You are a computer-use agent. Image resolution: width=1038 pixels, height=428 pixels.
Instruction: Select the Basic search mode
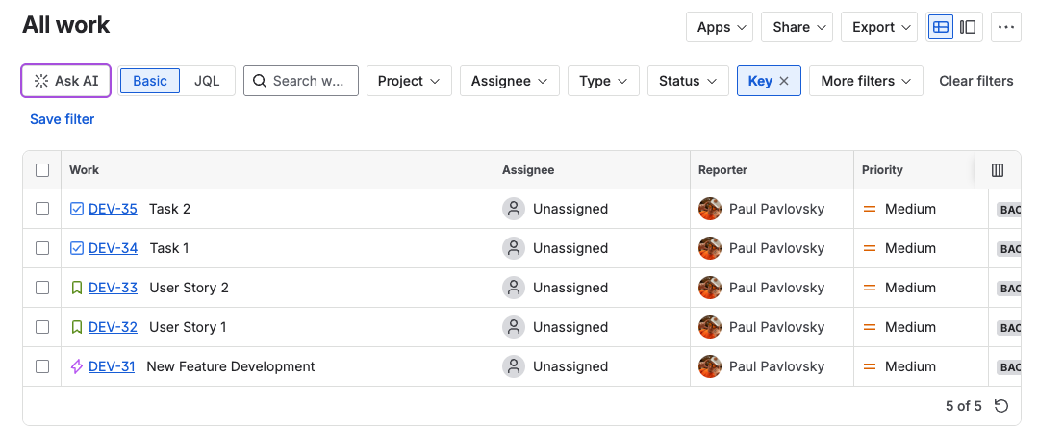pyautogui.click(x=150, y=81)
